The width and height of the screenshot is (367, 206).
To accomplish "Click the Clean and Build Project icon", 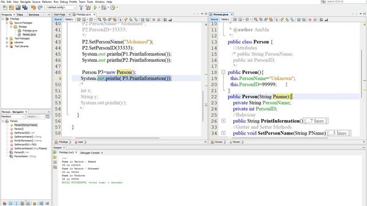I will click(x=88, y=7).
